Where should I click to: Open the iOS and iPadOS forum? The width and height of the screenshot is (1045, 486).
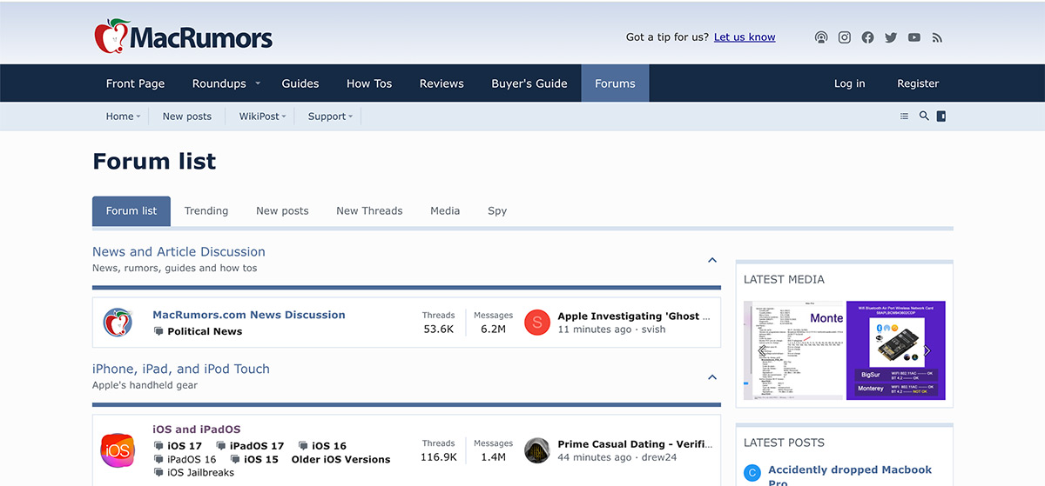click(x=197, y=429)
